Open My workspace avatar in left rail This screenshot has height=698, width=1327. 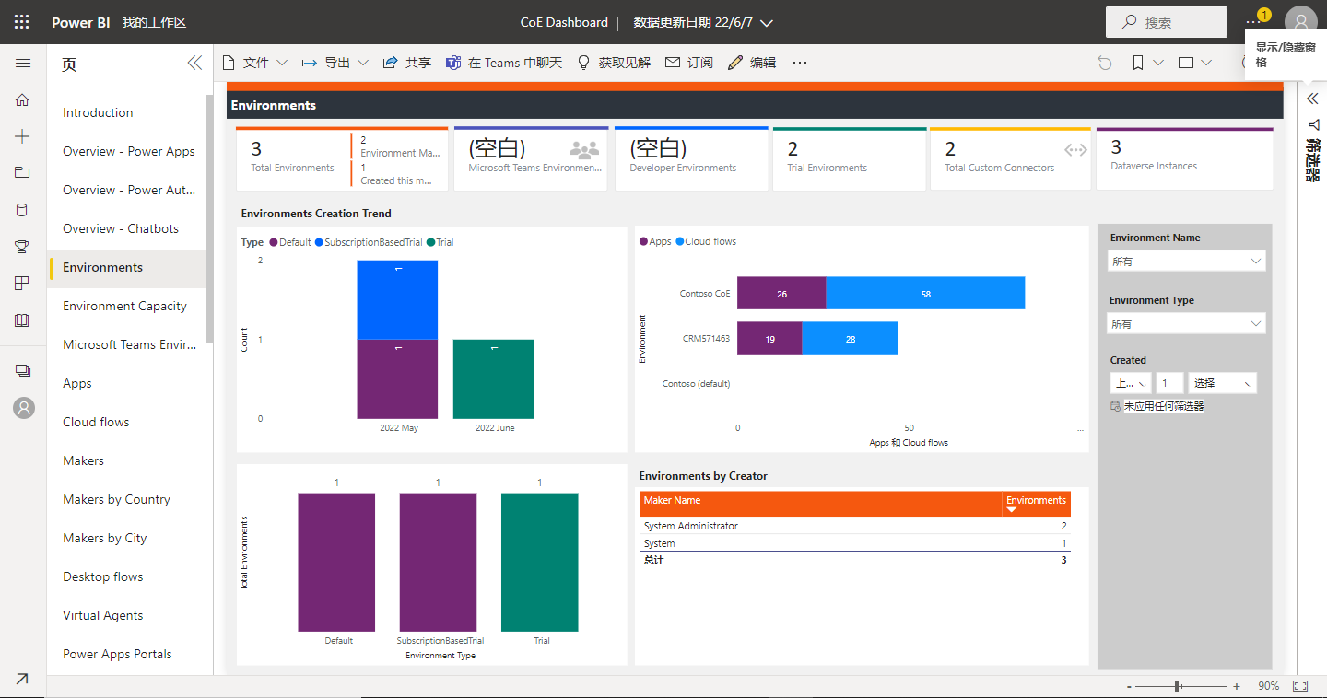pos(24,408)
